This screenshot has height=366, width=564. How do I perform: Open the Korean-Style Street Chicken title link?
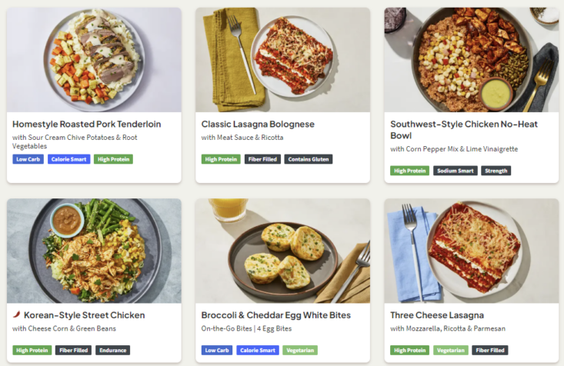pos(84,315)
